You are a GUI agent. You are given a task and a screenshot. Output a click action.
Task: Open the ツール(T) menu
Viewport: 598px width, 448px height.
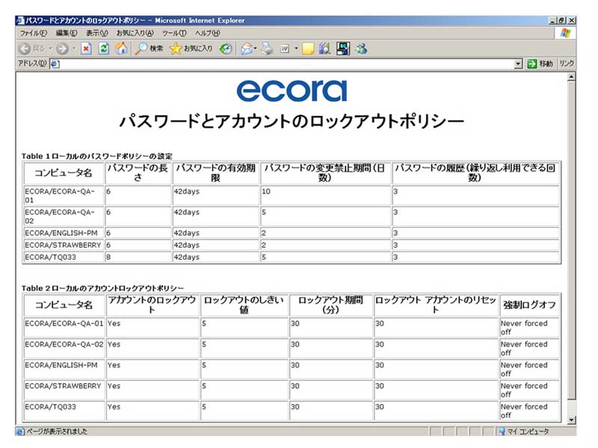[174, 33]
